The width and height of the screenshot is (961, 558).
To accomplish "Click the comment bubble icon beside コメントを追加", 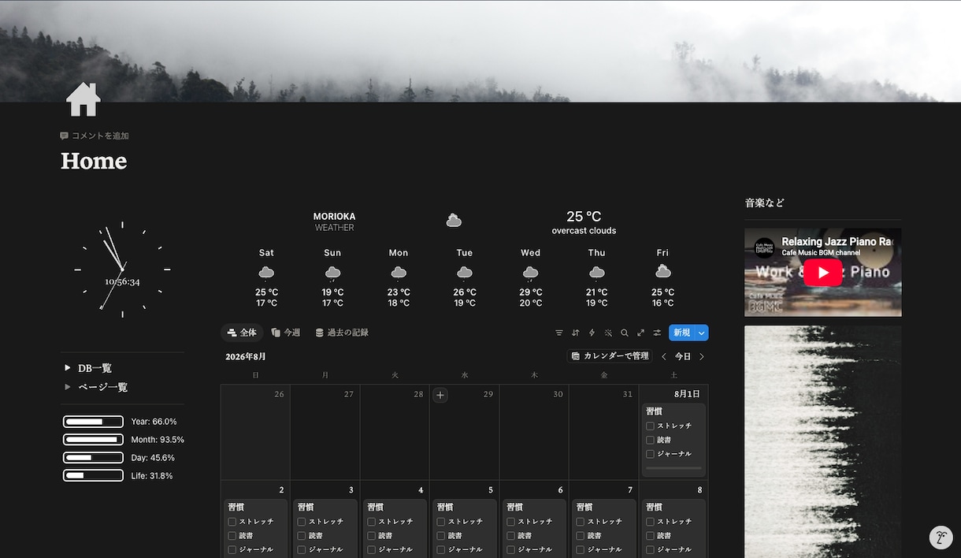I will [65, 136].
